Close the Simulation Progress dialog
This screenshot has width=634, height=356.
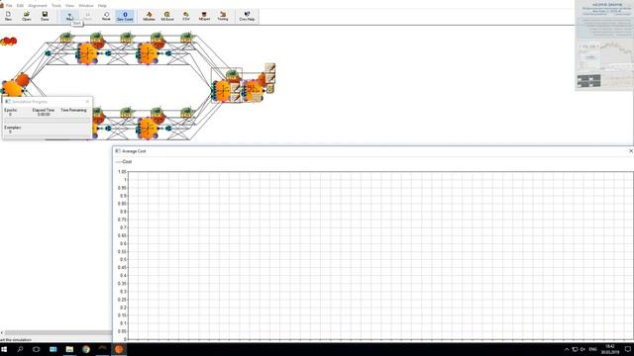coord(87,102)
